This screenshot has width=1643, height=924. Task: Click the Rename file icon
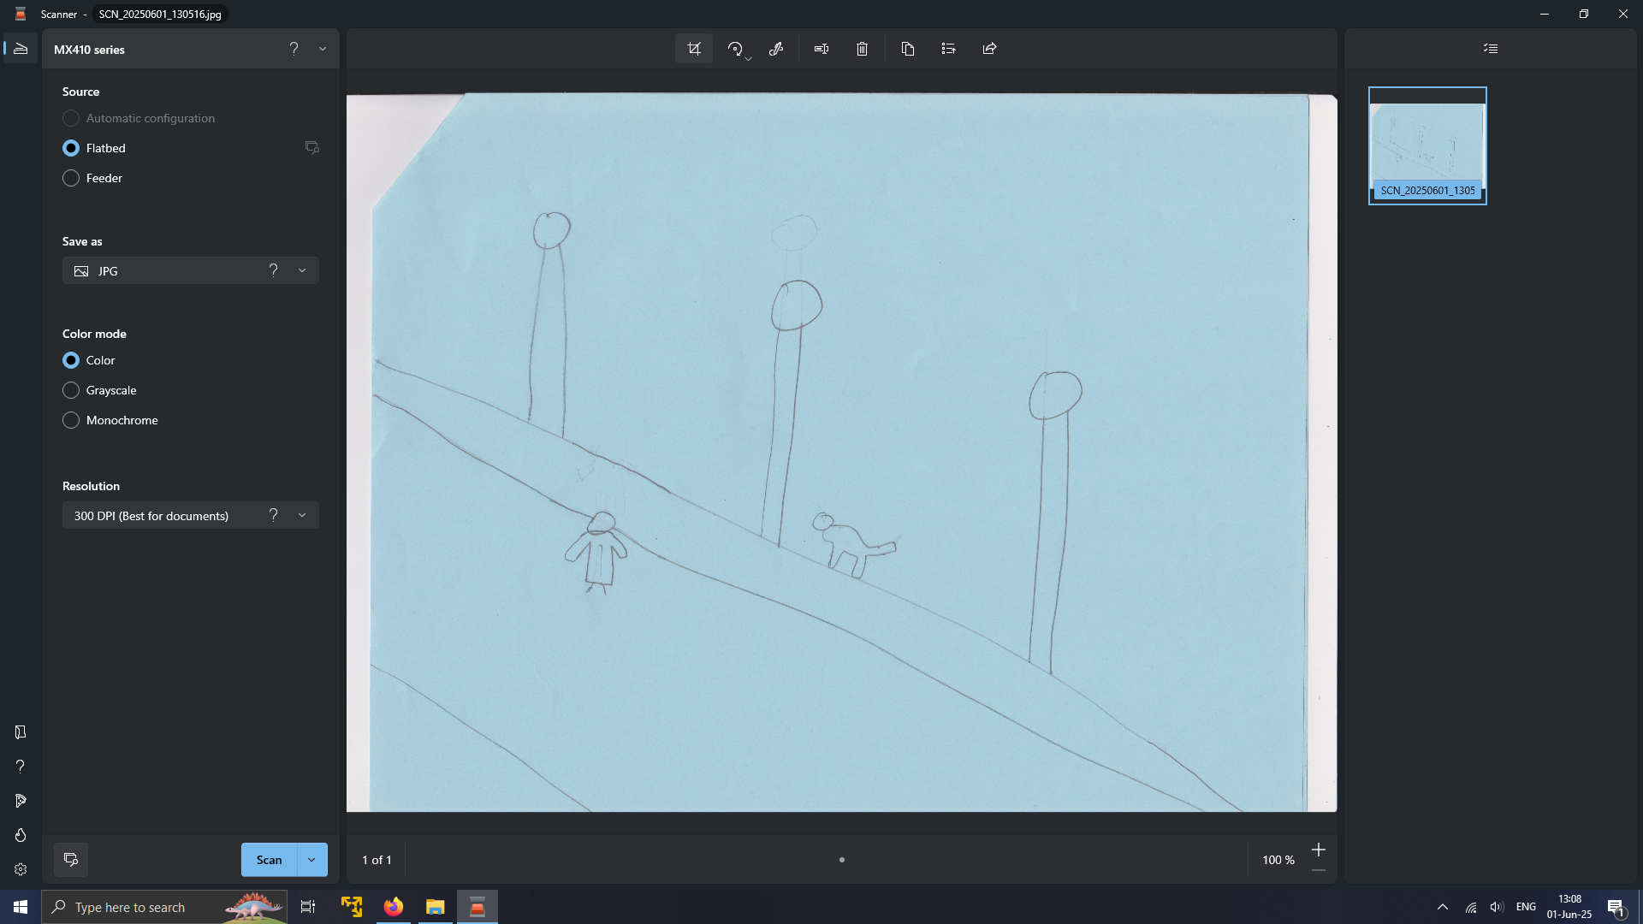(x=821, y=49)
